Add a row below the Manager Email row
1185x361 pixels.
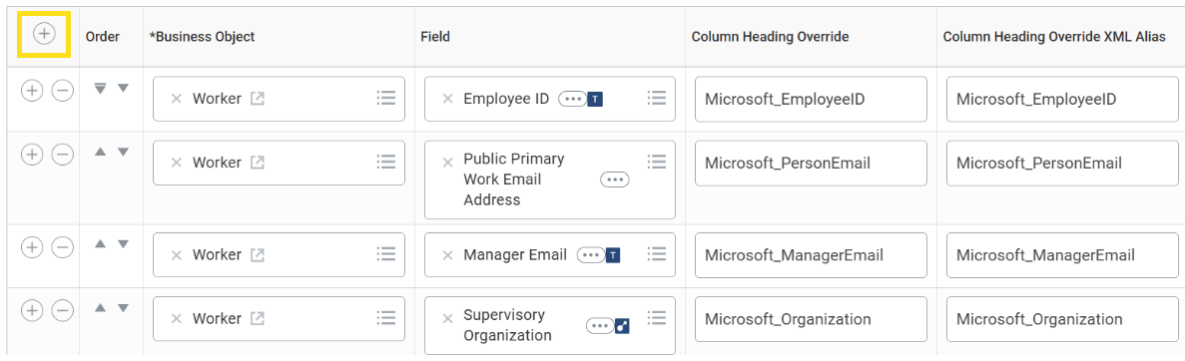click(31, 247)
